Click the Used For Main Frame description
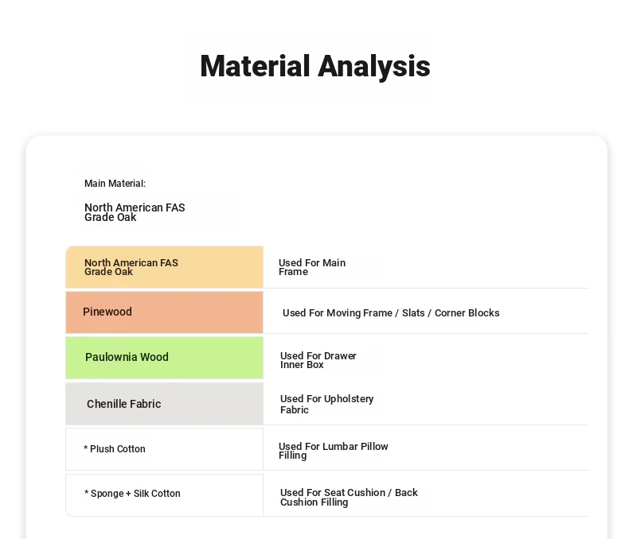Viewport: 629px width, 539px height. coord(311,267)
